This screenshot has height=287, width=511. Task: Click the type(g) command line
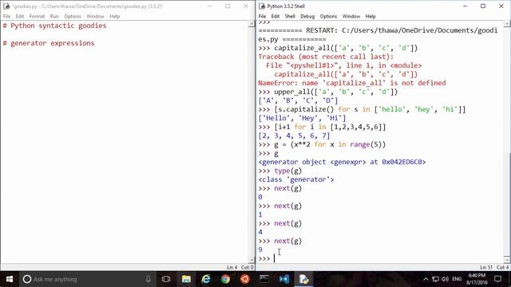coord(287,171)
